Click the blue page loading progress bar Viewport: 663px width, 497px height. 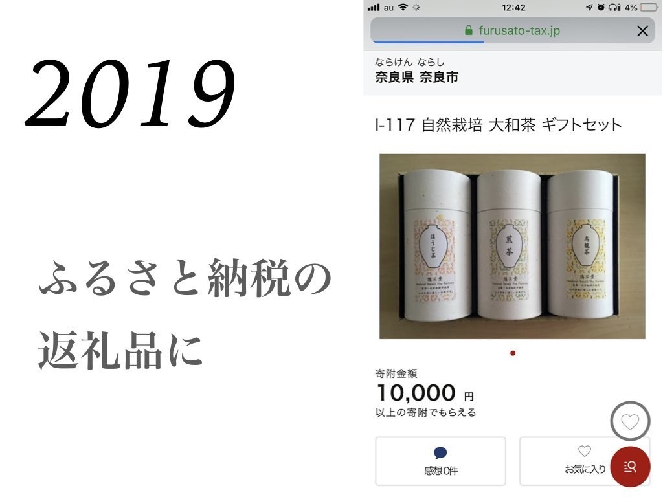click(429, 42)
